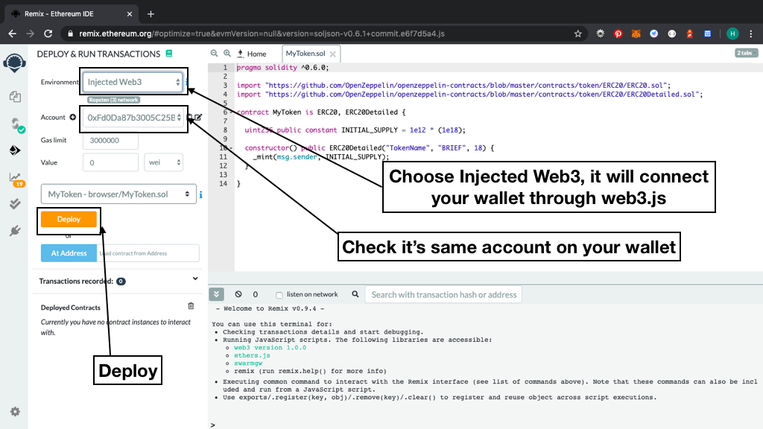This screenshot has height=429, width=763.
Task: Switch to the MyToken.sol tab
Action: click(x=305, y=54)
